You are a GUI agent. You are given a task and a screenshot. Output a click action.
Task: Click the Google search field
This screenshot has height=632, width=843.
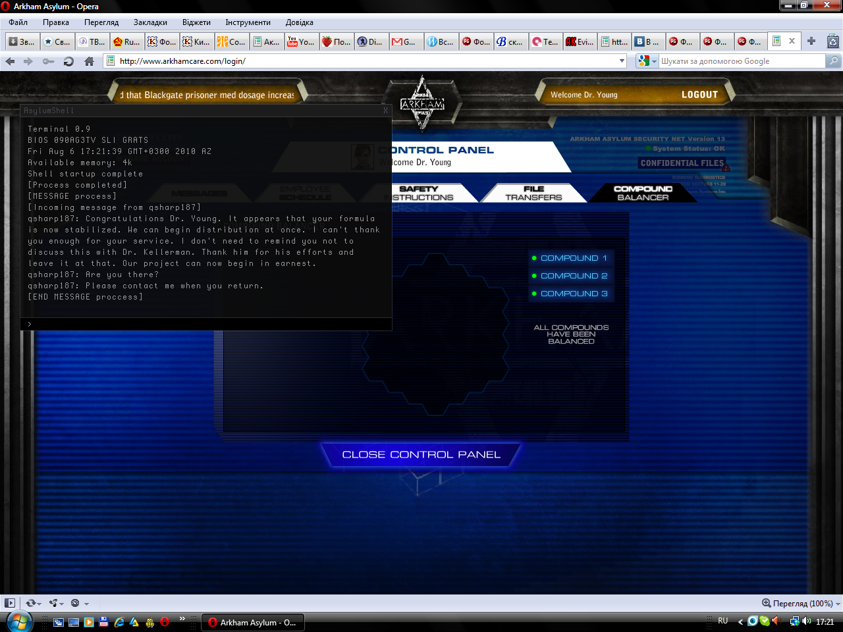pos(742,61)
